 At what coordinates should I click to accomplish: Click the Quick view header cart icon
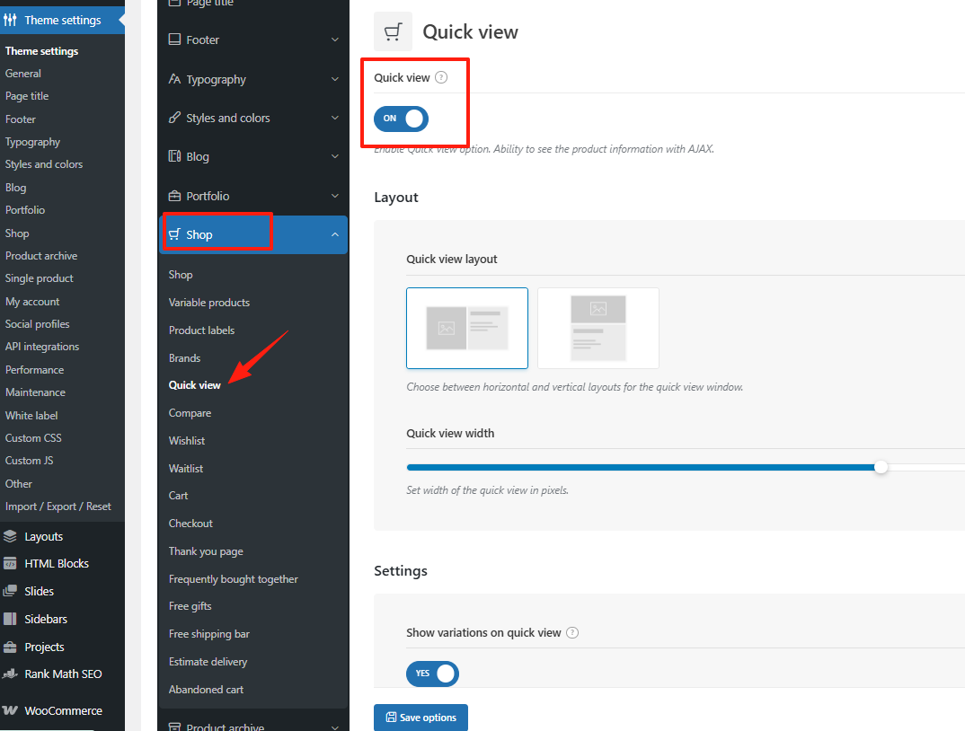[x=394, y=31]
